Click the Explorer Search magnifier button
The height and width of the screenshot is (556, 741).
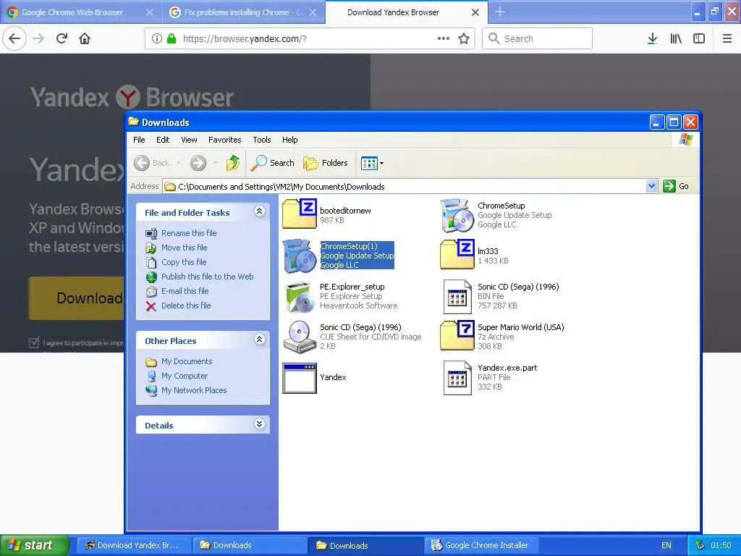[x=272, y=163]
